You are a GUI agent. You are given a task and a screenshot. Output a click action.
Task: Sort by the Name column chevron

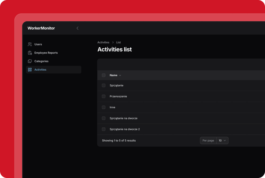pyautogui.click(x=120, y=75)
